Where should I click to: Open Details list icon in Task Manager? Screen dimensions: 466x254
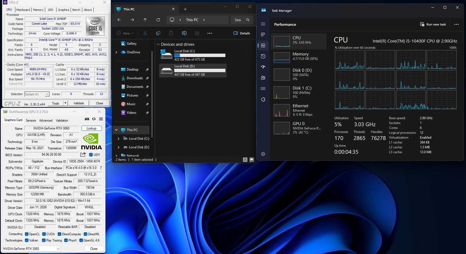263,89
